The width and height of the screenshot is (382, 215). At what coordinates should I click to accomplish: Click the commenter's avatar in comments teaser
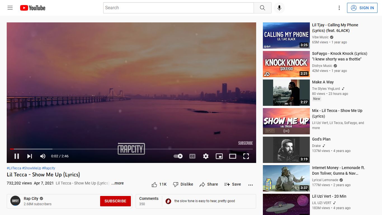[168, 201]
